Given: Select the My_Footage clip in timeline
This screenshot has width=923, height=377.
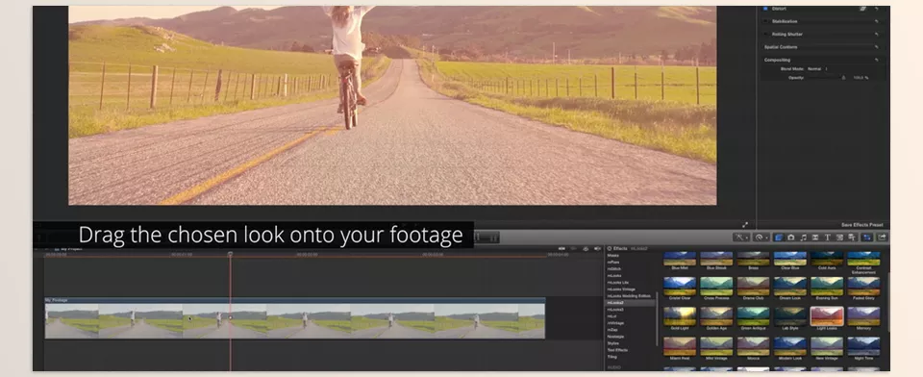Looking at the screenshot, I should (x=295, y=318).
